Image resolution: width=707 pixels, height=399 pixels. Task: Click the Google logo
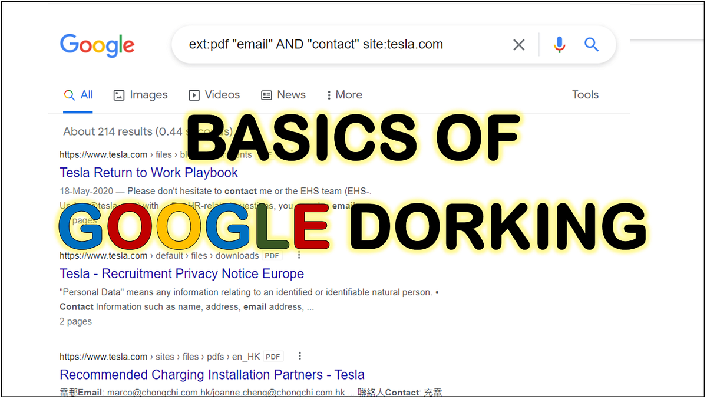point(97,45)
